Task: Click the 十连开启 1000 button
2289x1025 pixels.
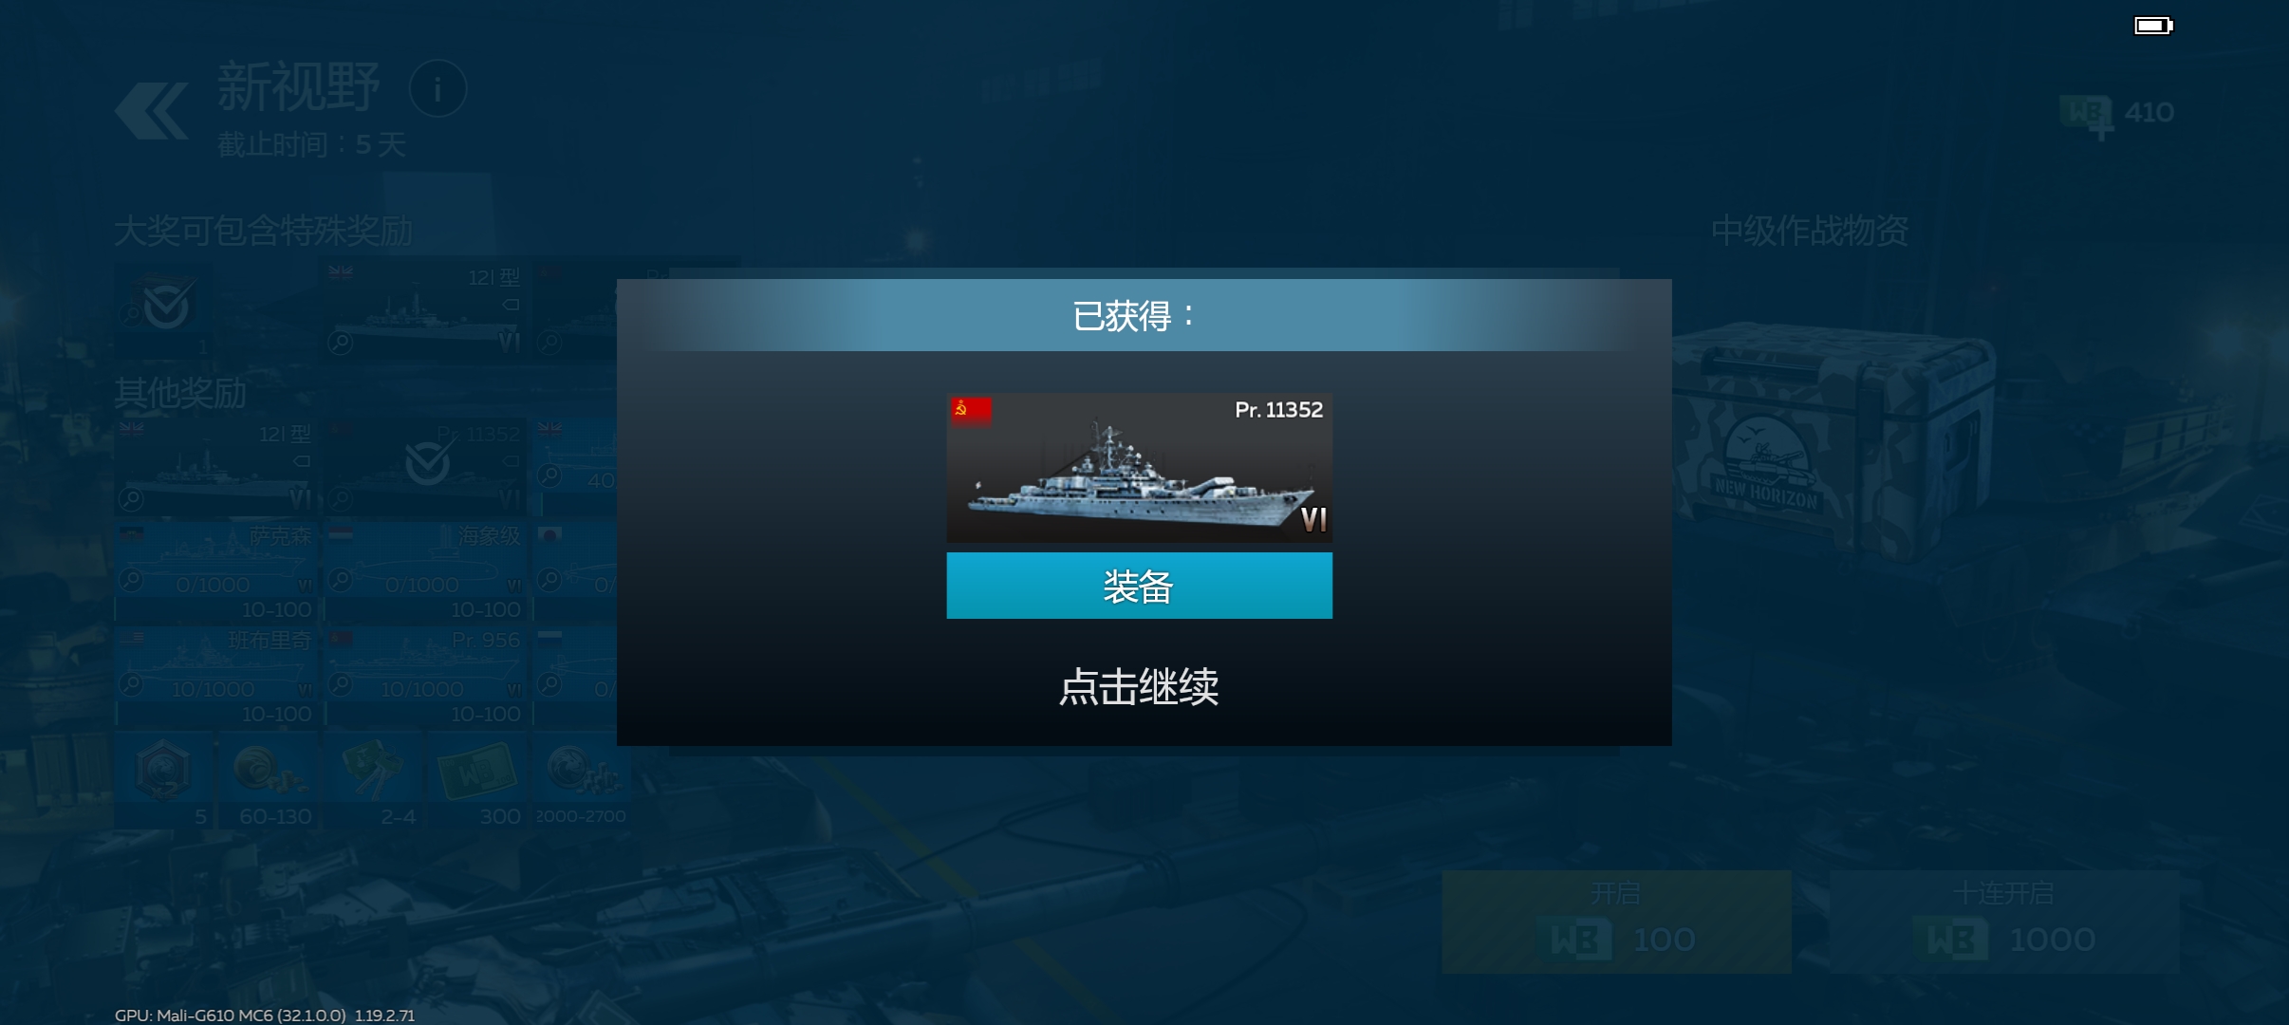Action: click(2003, 922)
